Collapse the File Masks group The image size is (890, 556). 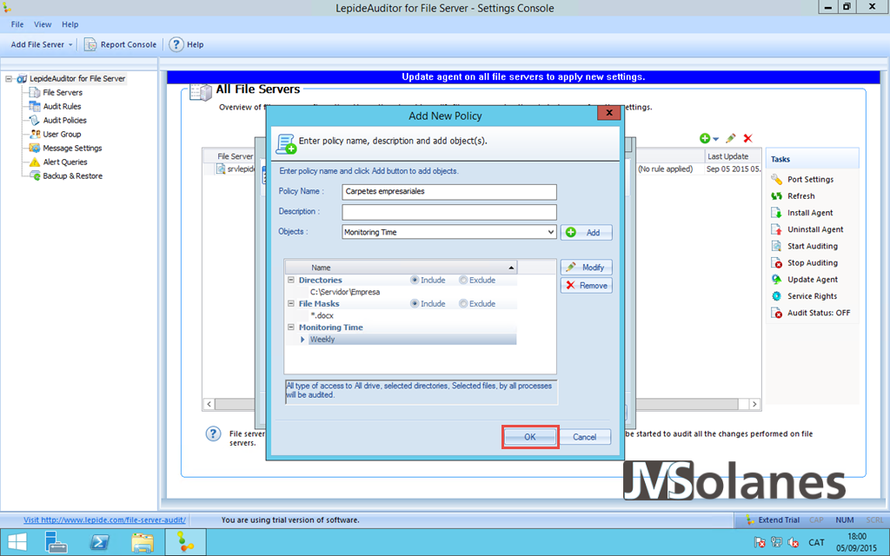pyautogui.click(x=290, y=303)
